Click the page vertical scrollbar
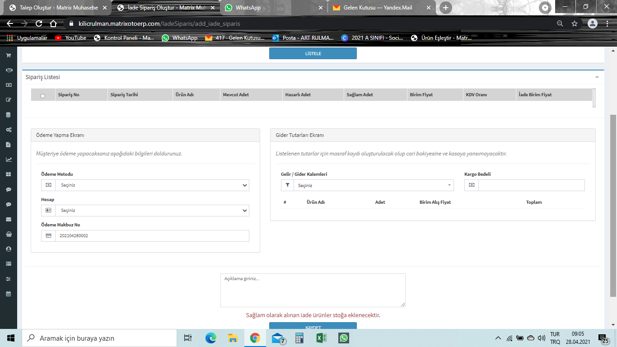617x347 pixels. [x=613, y=203]
